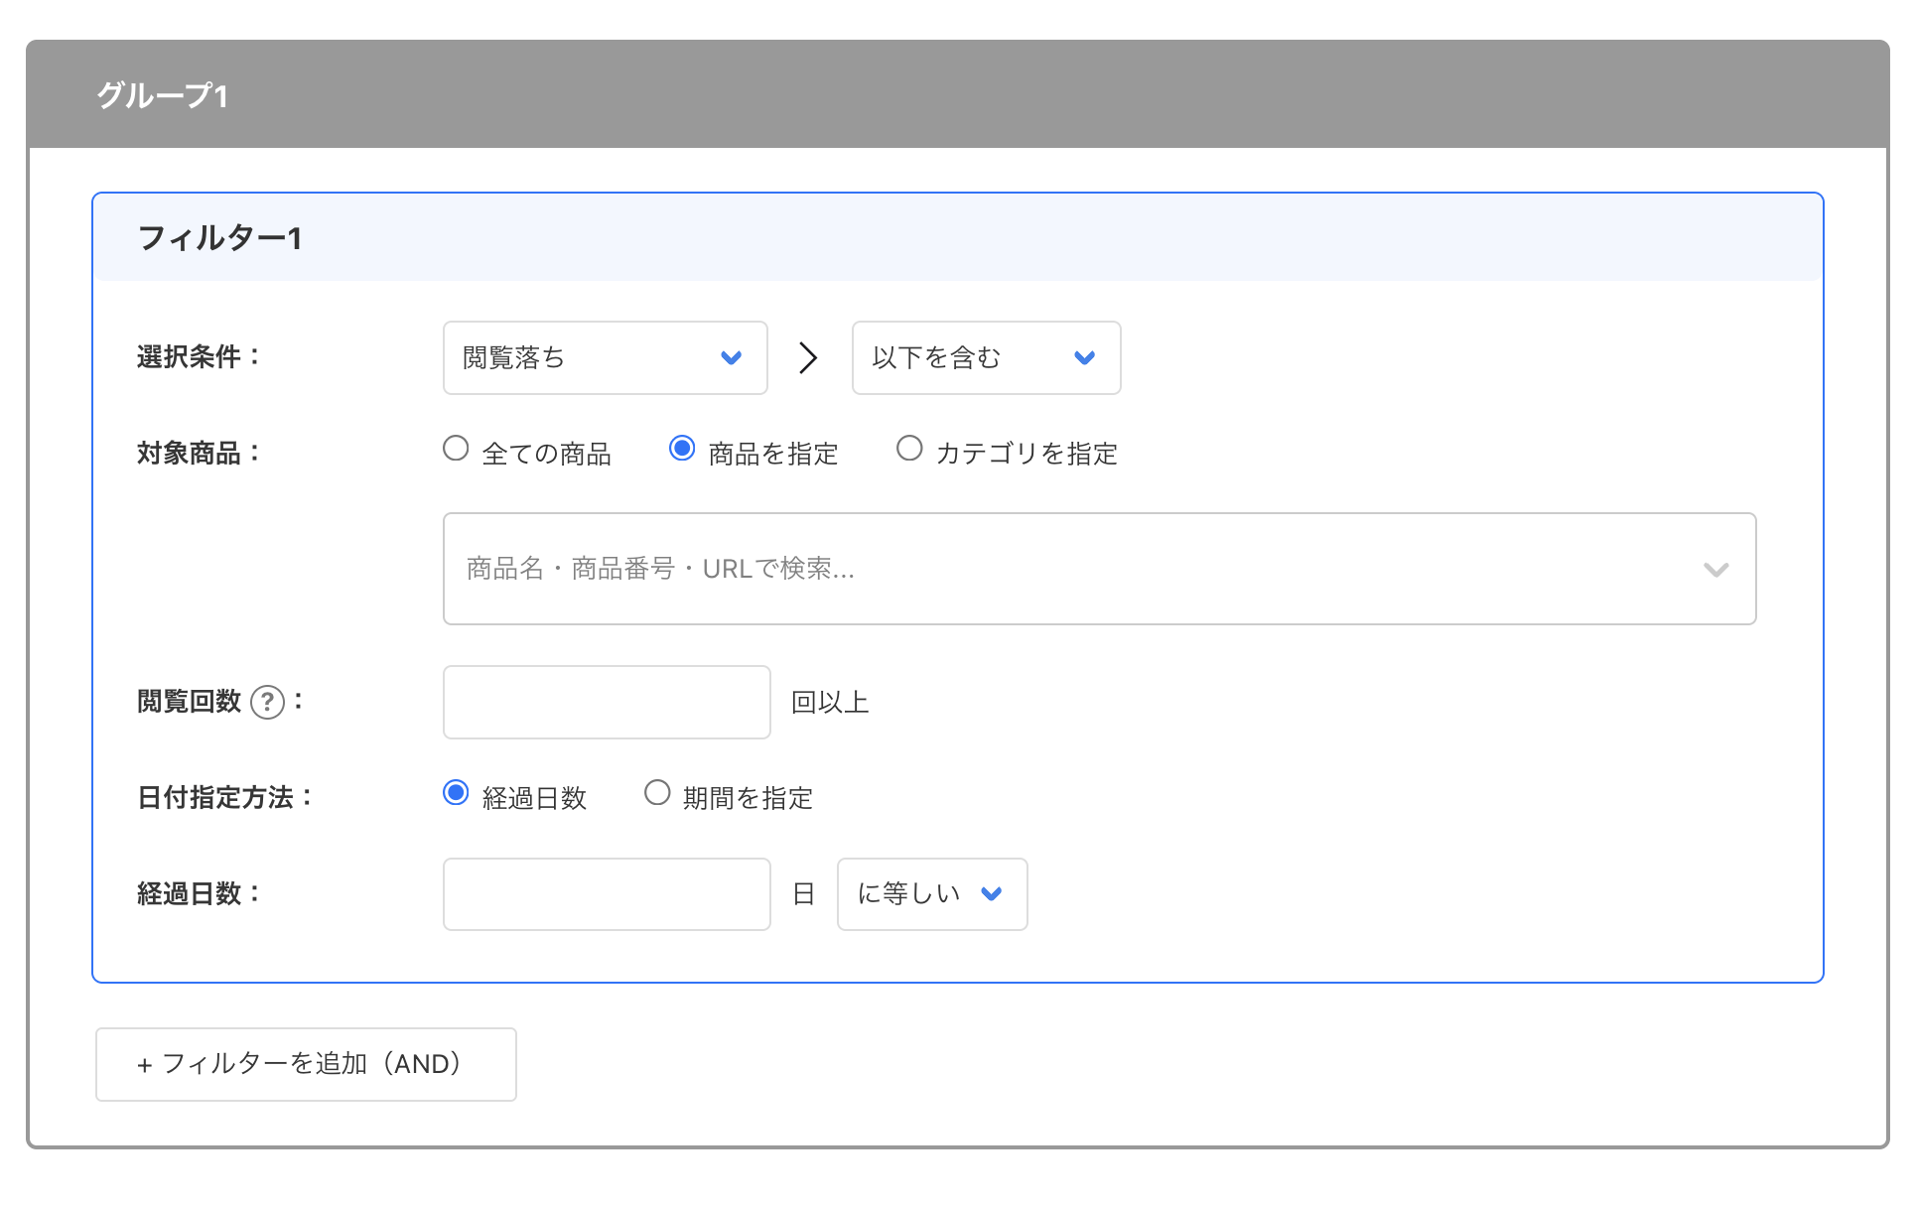
Task: Click the フィルターを追加（AND）button
Action: click(x=305, y=1063)
